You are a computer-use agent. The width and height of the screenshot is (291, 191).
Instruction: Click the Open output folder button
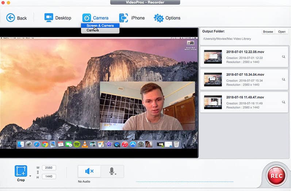[282, 32]
